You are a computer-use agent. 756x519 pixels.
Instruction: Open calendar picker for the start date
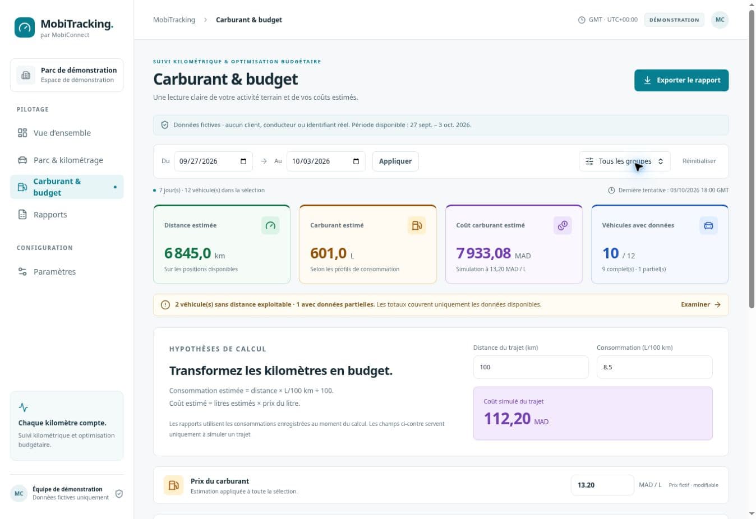tap(243, 161)
